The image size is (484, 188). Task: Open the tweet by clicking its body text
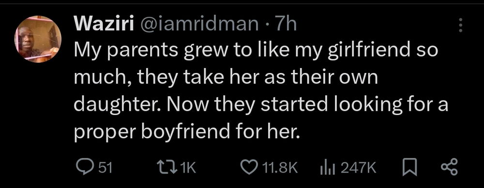[x=261, y=91]
